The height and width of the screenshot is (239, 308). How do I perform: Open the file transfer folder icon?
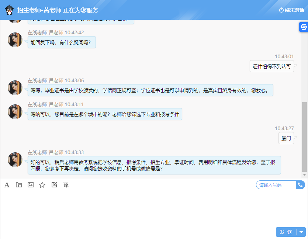[x=18, y=185]
